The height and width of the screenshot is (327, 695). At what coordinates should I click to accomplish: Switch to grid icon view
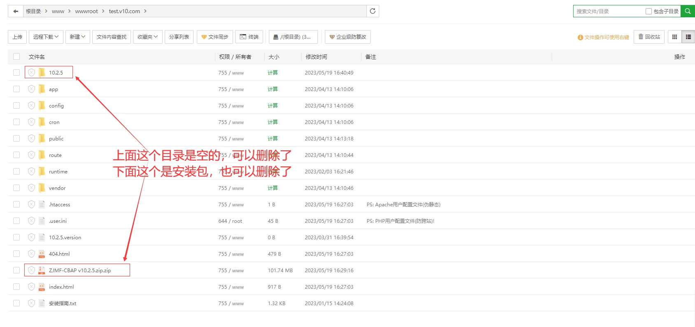coord(674,37)
